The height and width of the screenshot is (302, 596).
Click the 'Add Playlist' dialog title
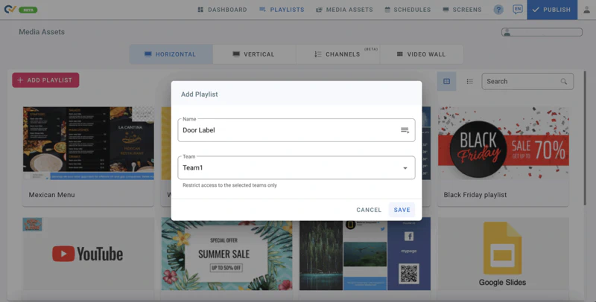click(199, 94)
